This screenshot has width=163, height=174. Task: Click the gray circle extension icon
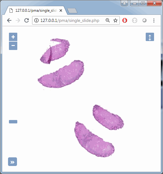144,20
